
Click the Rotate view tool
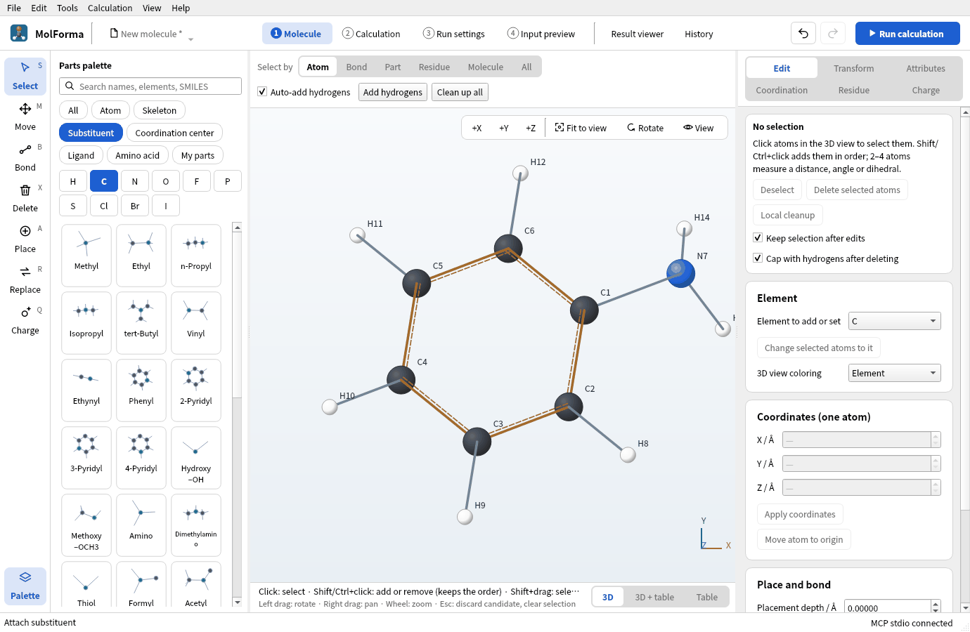coord(645,128)
